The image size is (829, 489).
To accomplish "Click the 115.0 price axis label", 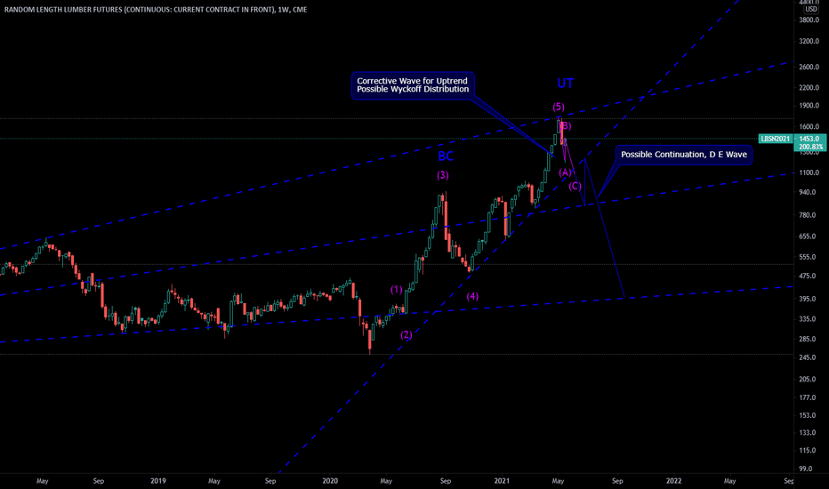I will [x=808, y=451].
